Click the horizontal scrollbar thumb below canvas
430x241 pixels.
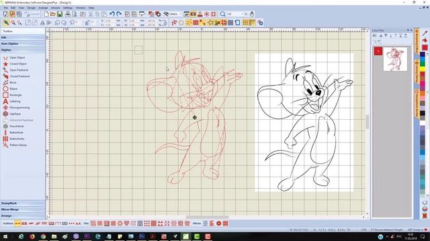[207, 218]
